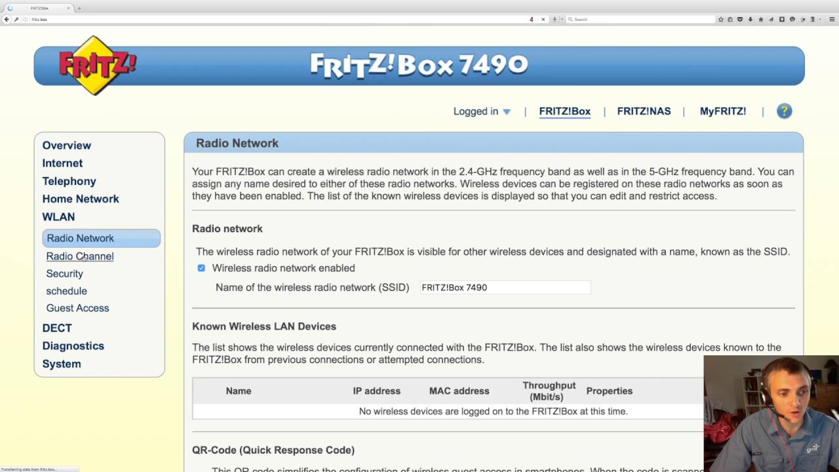Click the magnifier icon in the search box

click(x=570, y=19)
